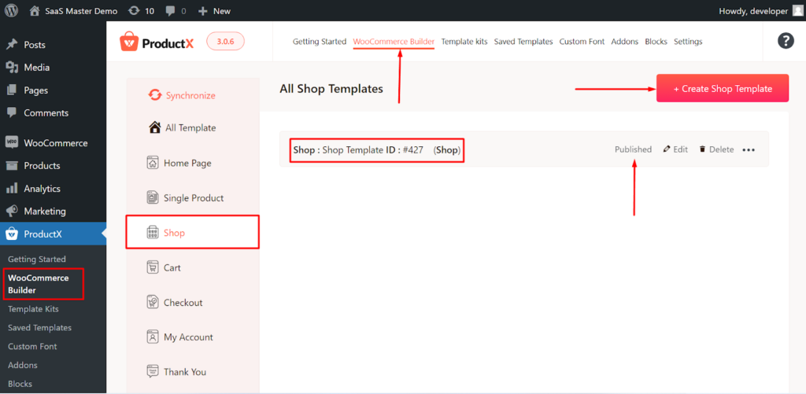Click the Media icon in sidebar
The image size is (806, 394).
click(12, 68)
